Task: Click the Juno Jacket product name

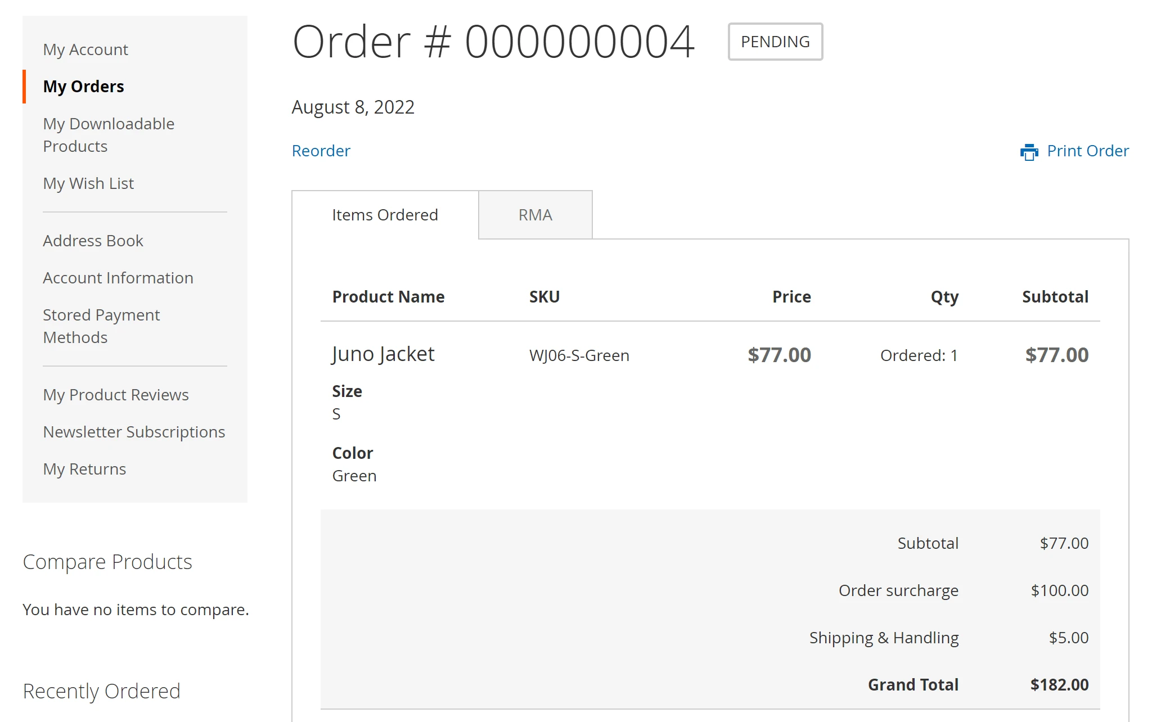Action: click(x=383, y=354)
